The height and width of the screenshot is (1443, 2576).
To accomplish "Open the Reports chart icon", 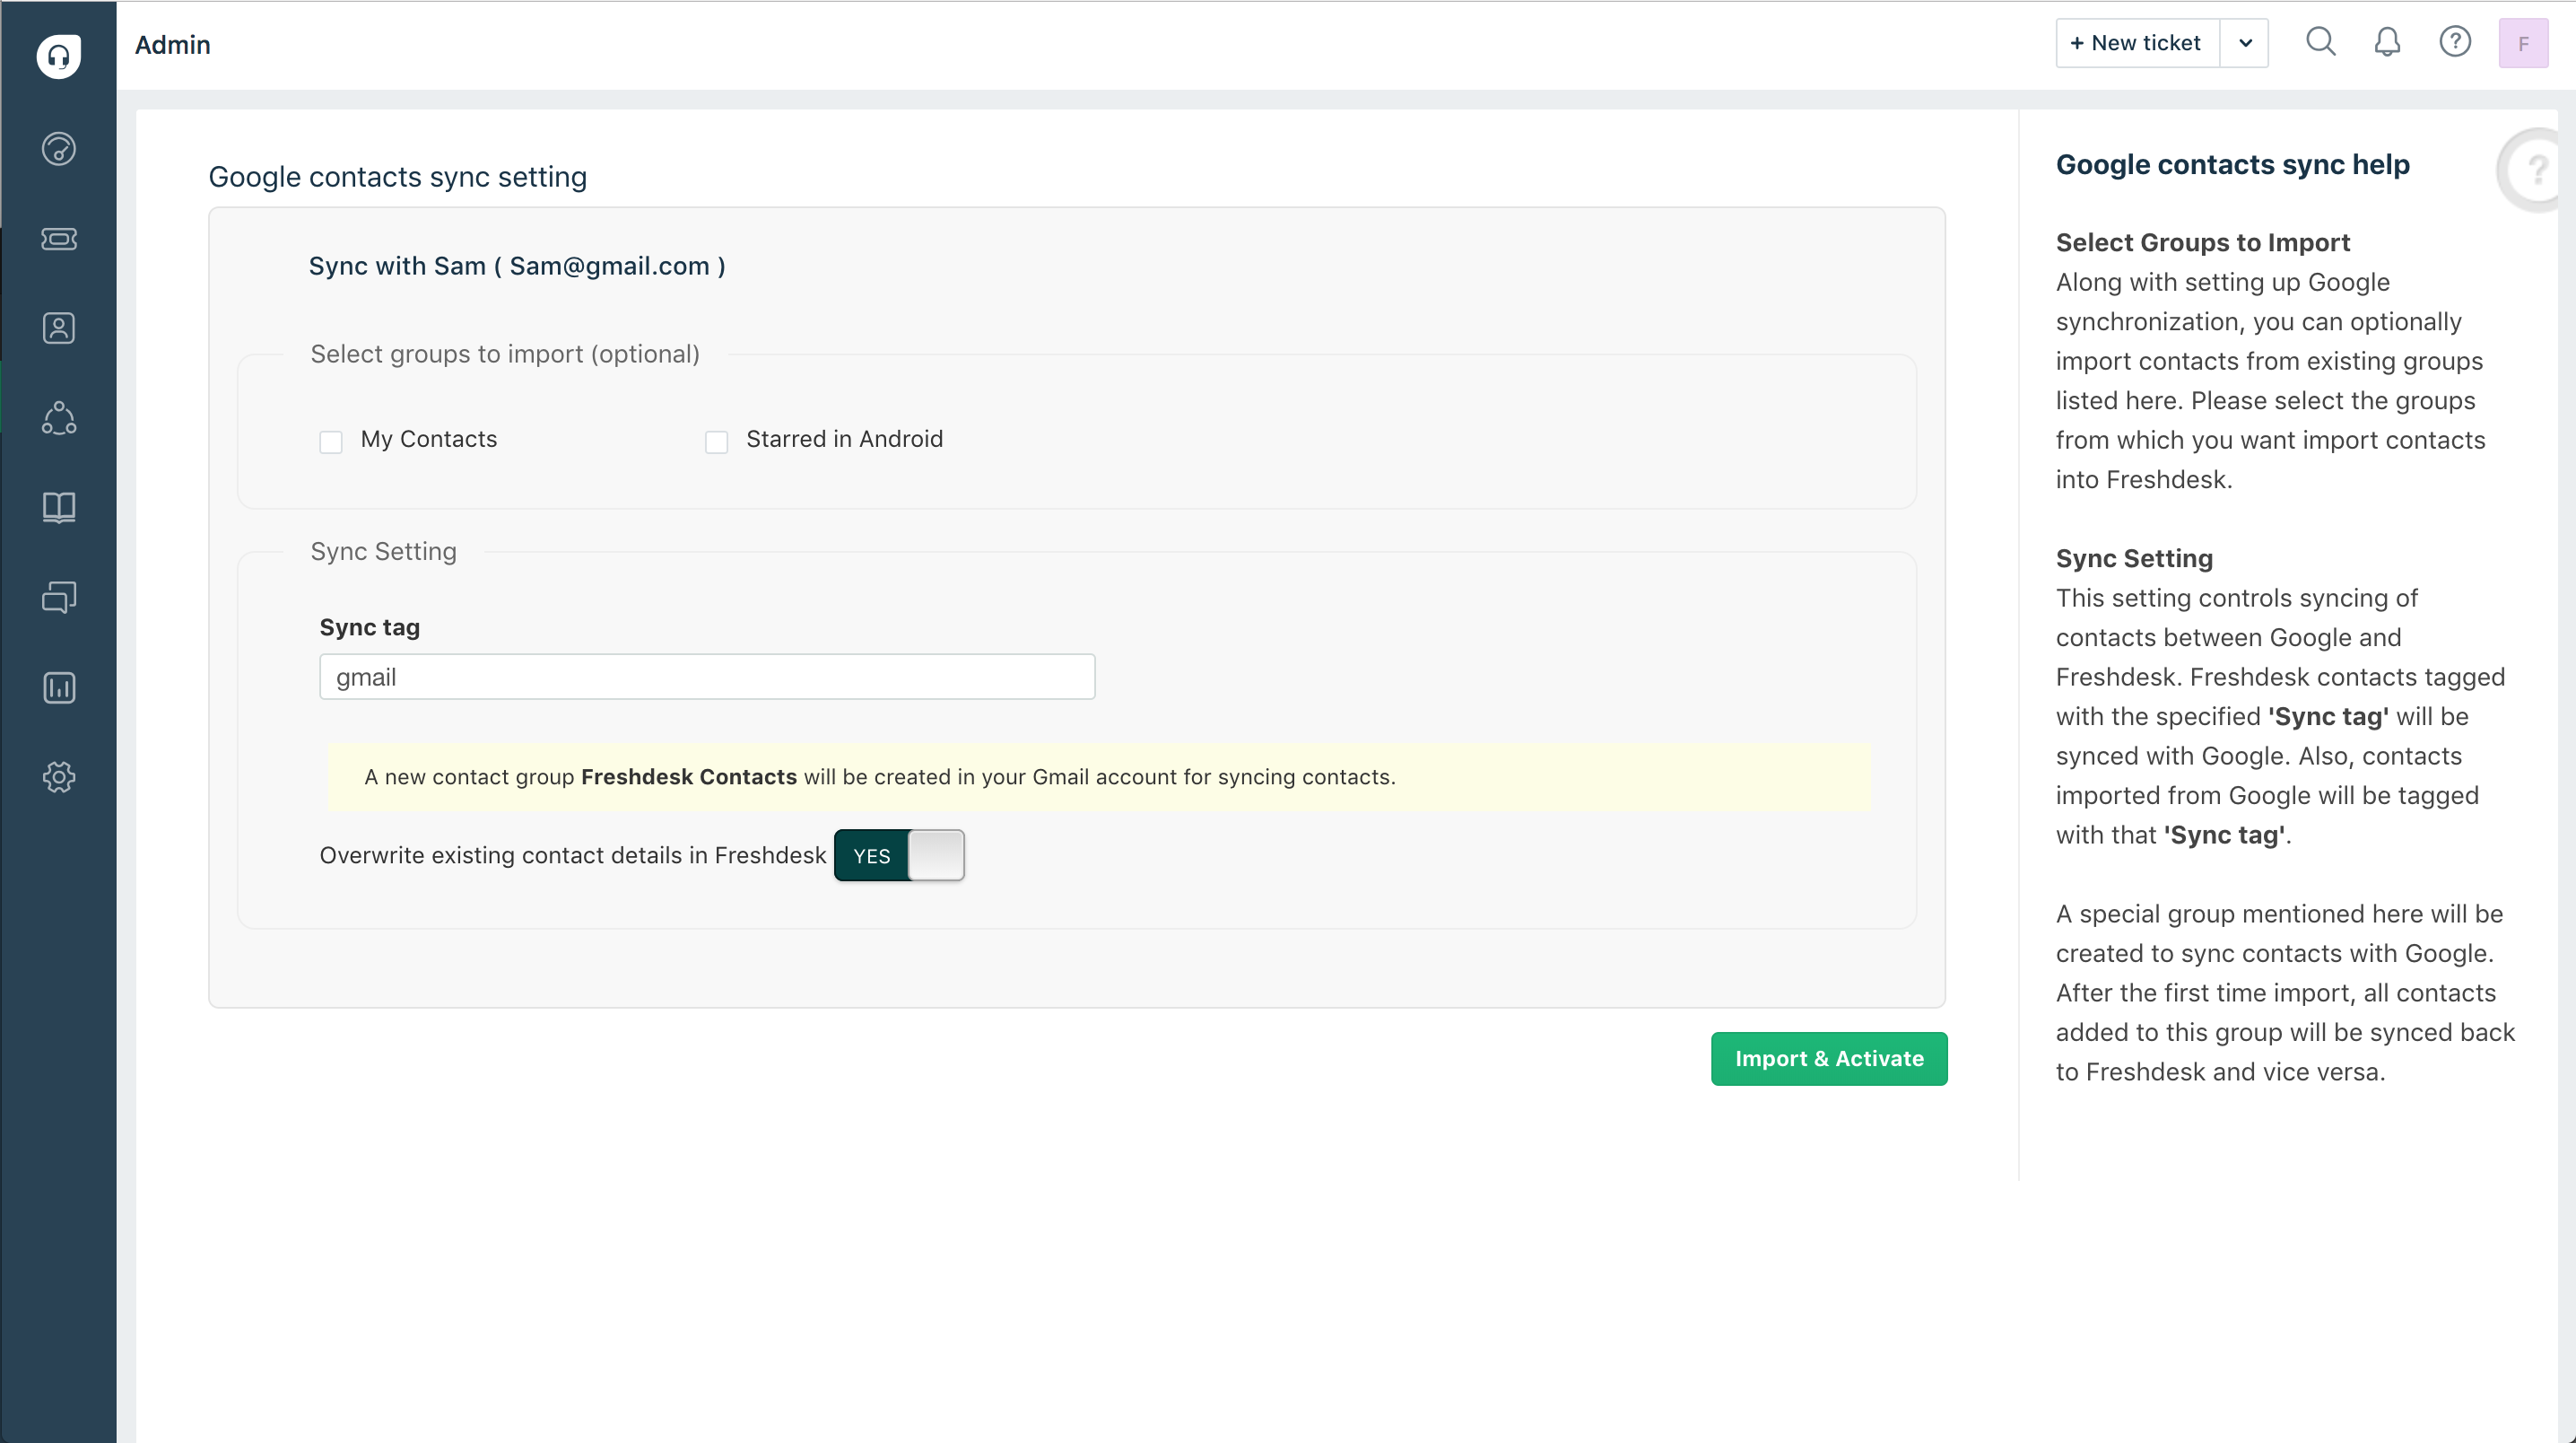I will (x=59, y=687).
